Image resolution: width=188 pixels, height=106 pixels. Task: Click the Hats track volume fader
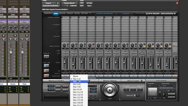coord(22,51)
